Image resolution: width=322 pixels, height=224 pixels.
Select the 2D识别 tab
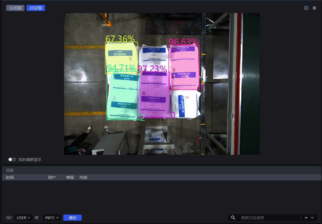36,8
